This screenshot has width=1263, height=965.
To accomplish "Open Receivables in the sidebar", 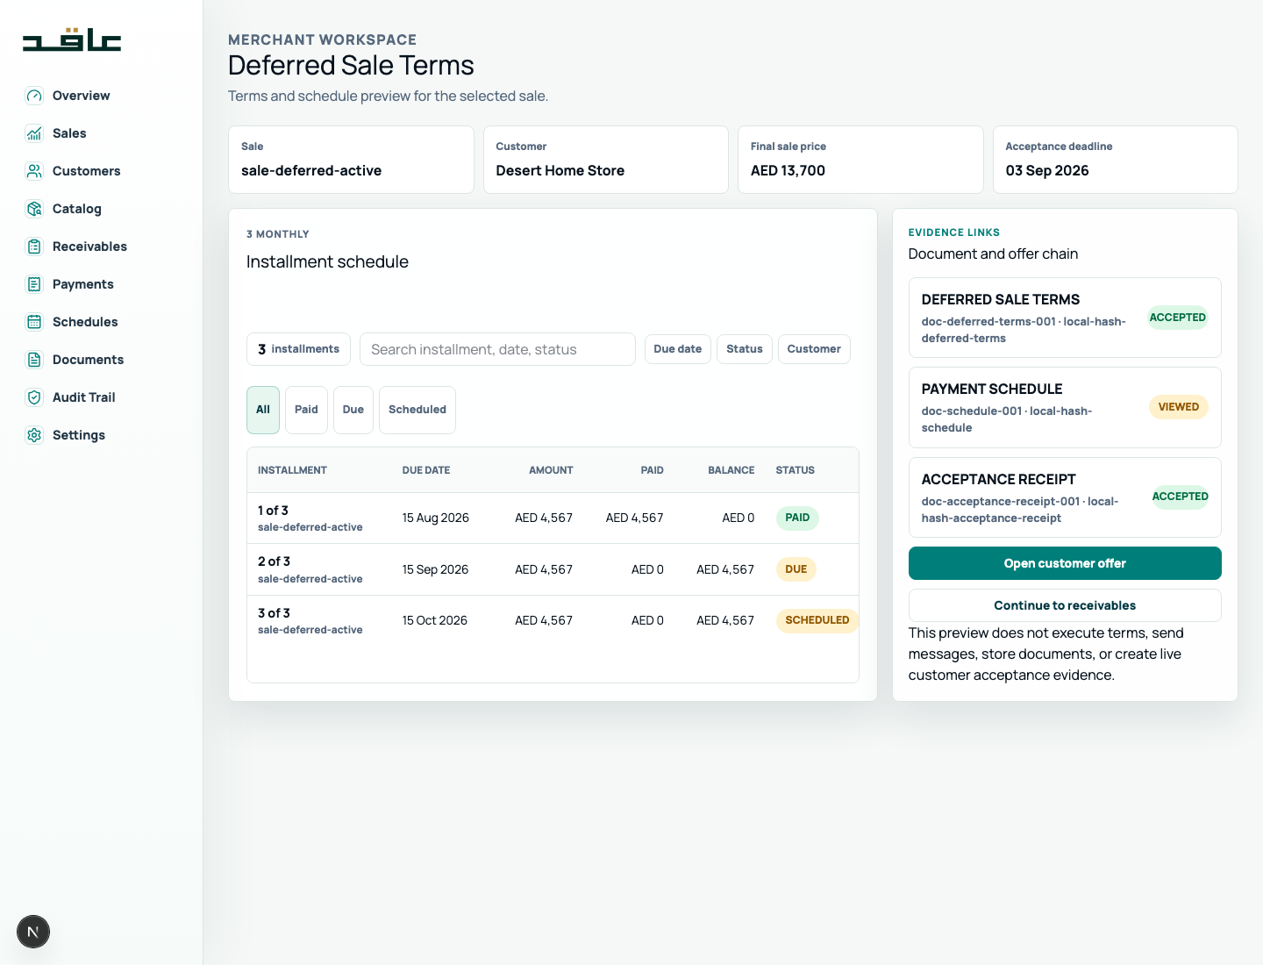I will [101, 247].
